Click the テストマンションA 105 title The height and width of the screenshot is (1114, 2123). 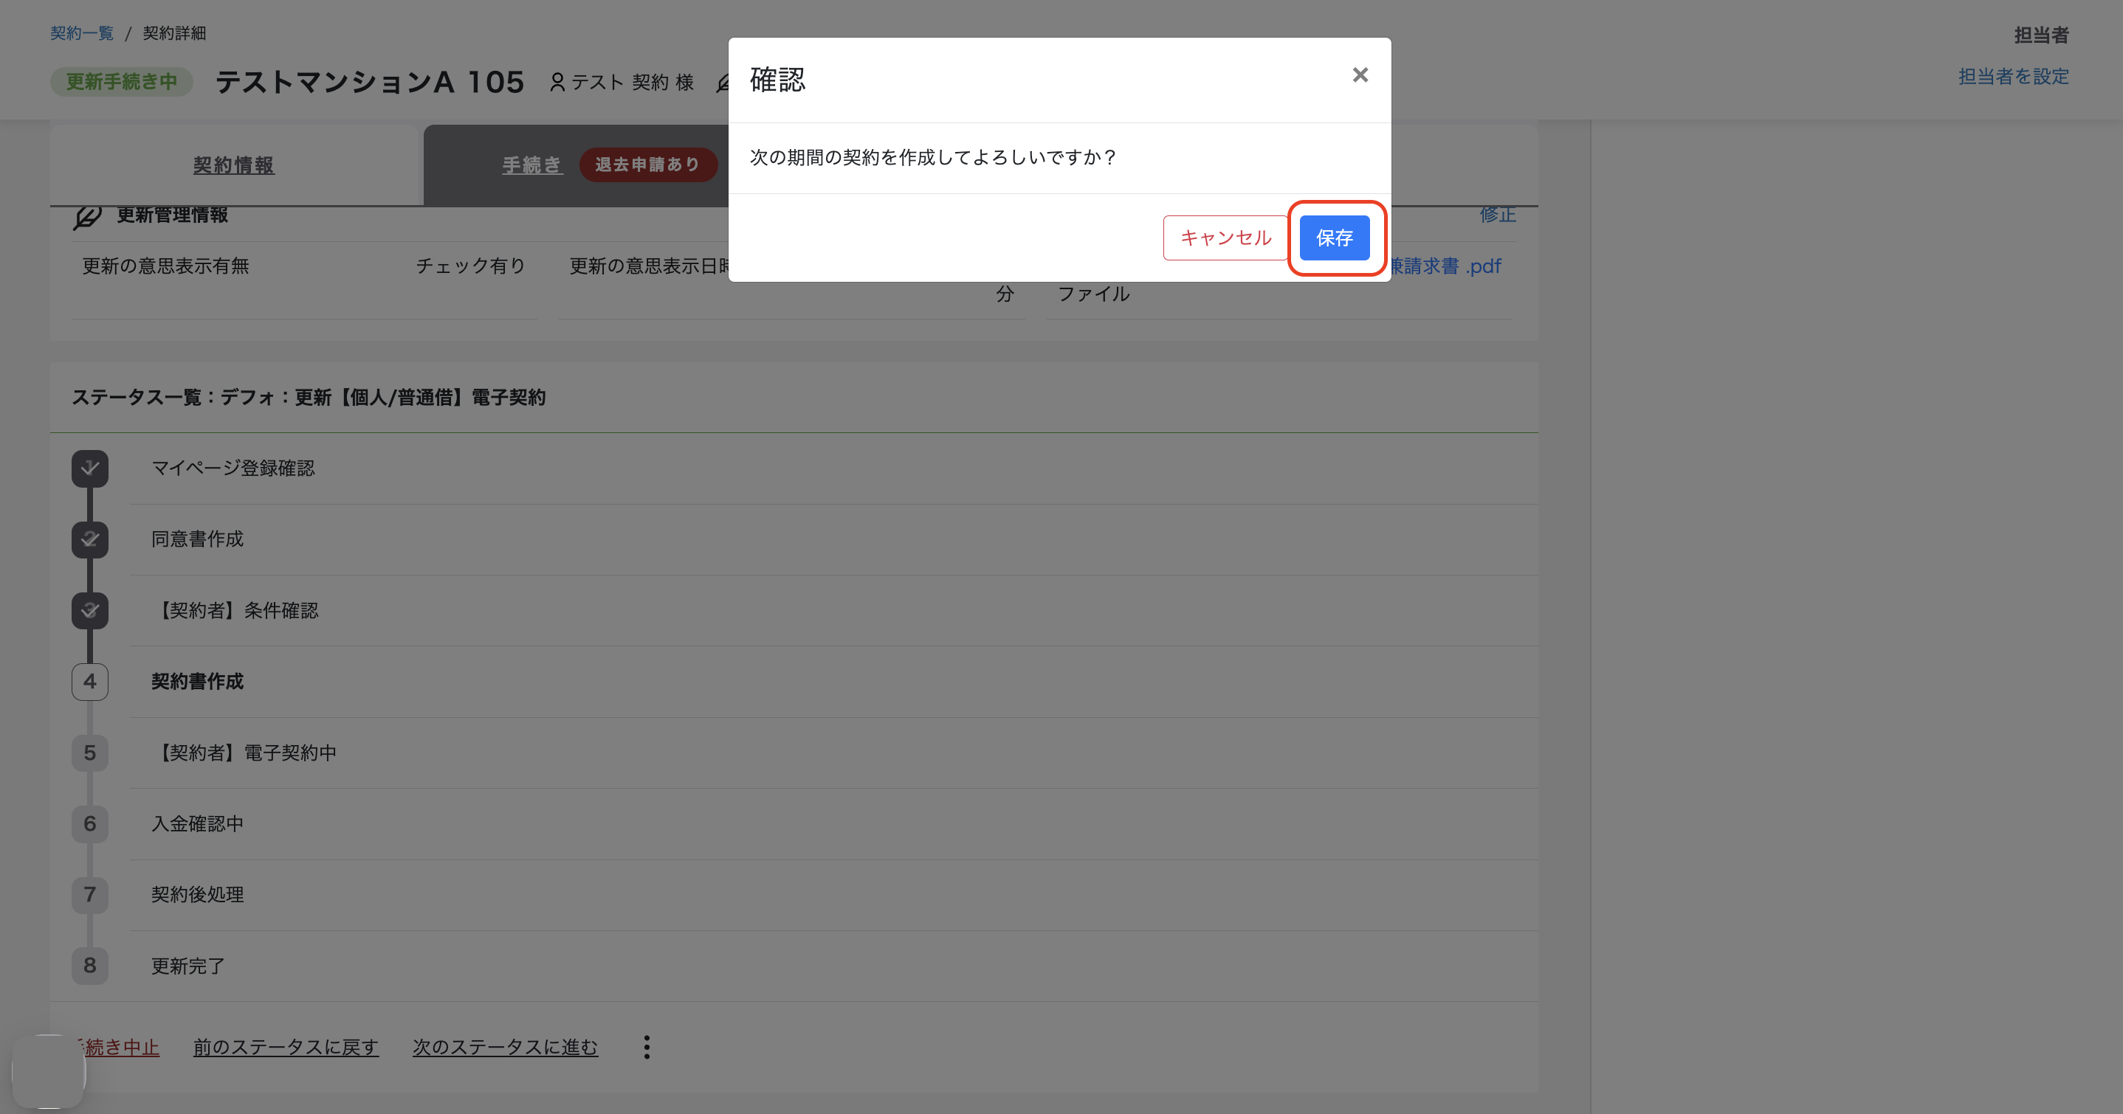tap(370, 83)
